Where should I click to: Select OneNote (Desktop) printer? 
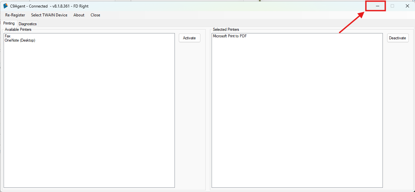20,40
